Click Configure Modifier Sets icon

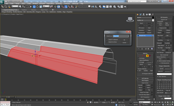pos(152,49)
